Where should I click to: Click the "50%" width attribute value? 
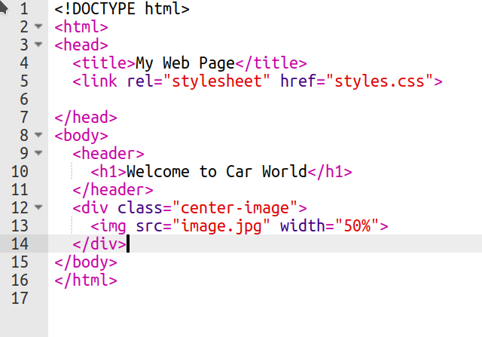(x=357, y=226)
